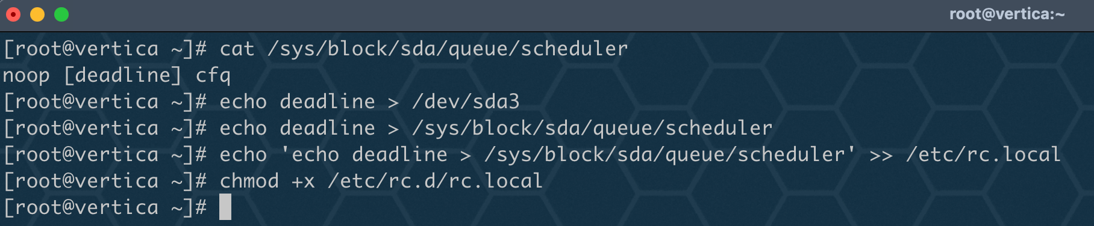The image size is (1094, 226).
Task: Click '/etc/rc.local' at end of line
Action: tap(983, 154)
